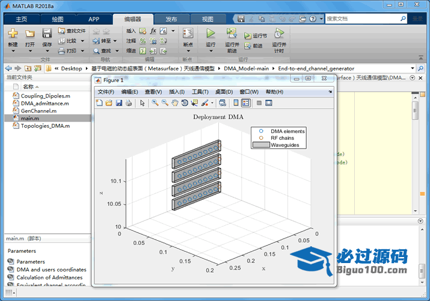This screenshot has width=430, height=301.
Task: Sort files by Name column header
Action: coord(28,87)
